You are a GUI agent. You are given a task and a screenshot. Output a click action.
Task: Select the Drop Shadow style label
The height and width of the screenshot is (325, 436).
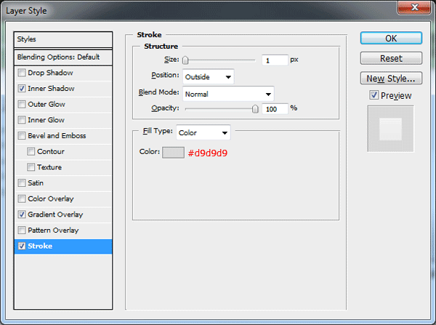point(50,73)
